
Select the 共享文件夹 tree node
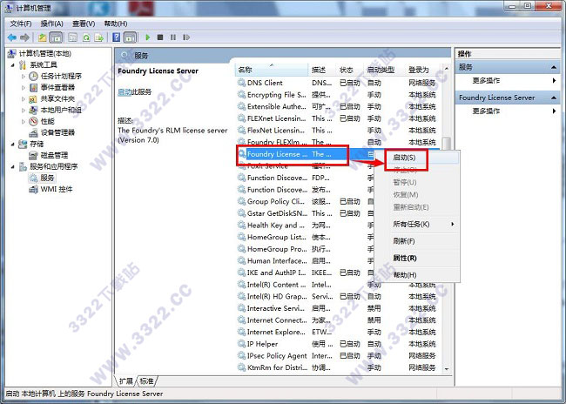[57, 98]
